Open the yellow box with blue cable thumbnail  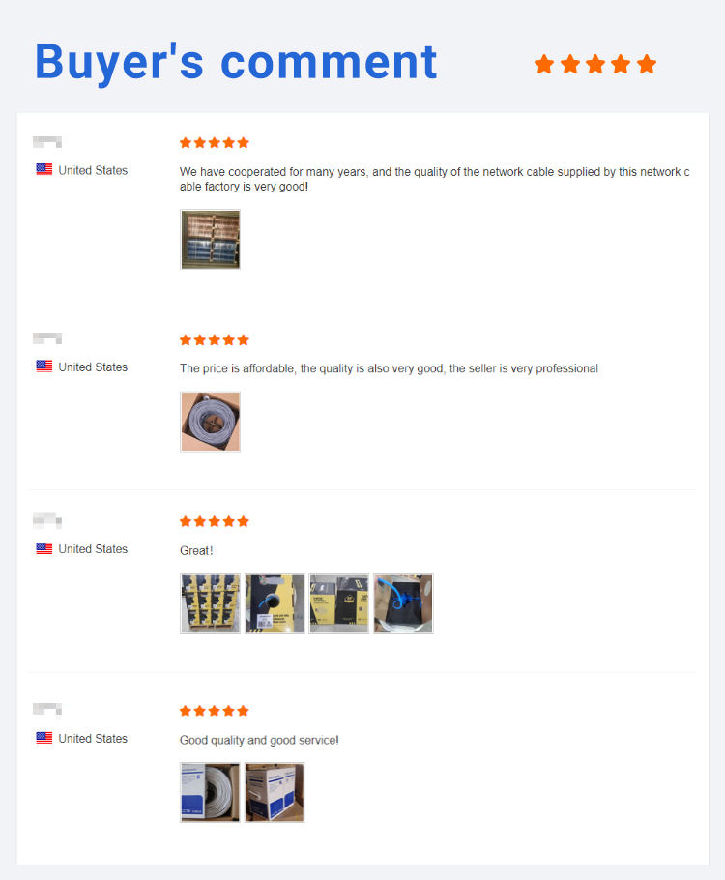click(x=275, y=603)
